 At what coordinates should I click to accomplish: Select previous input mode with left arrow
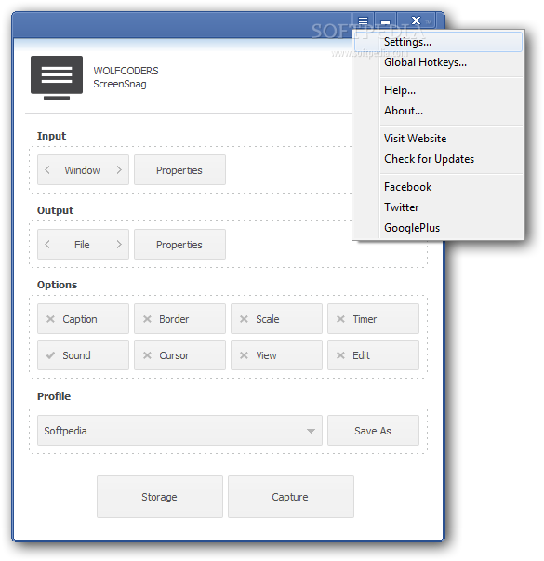tap(47, 170)
